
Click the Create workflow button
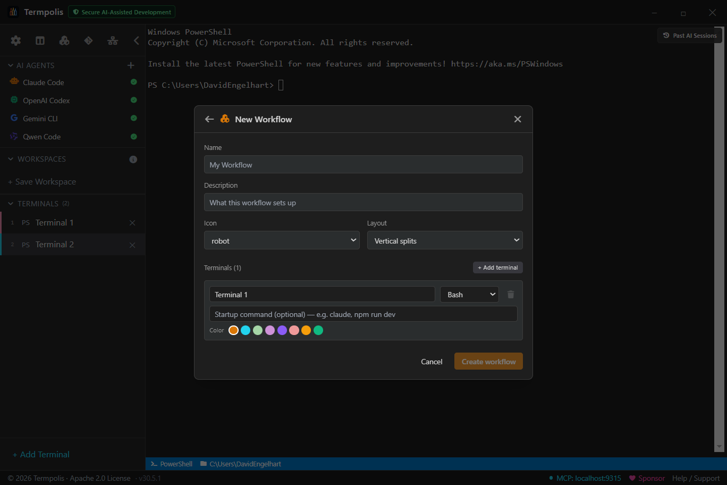pos(488,362)
